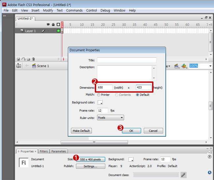Image resolution: width=214 pixels, height=180 pixels.
Task: Click Layer 1 pencil edit icon
Action: tap(43, 31)
